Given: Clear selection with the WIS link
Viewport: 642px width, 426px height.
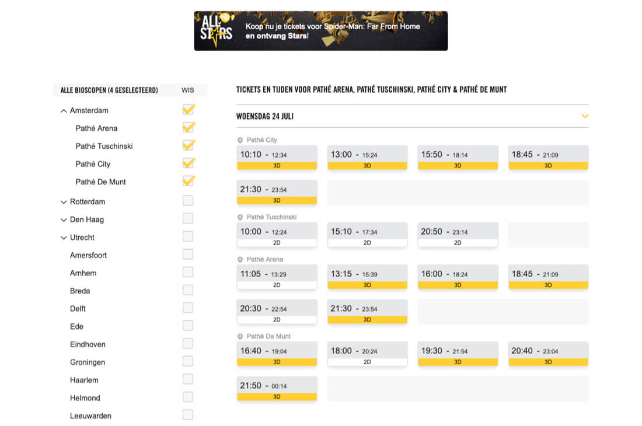Looking at the screenshot, I should coord(188,90).
